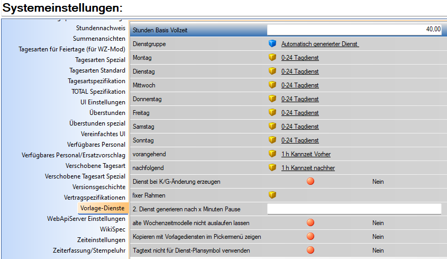Open the Überstunden settings category
447x259 pixels.
click(x=107, y=113)
